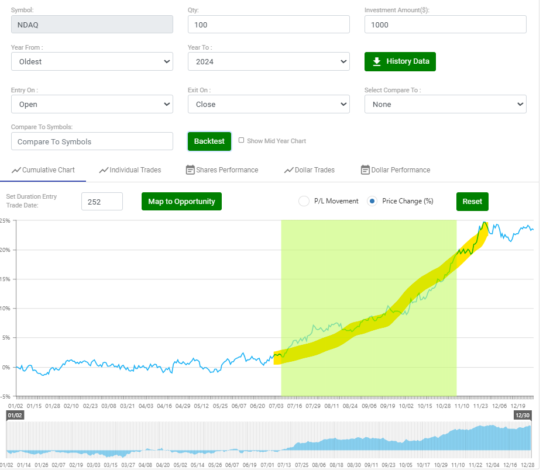The height and width of the screenshot is (474, 543).
Task: Click the Set Duration 252 input field
Action: [x=102, y=203]
